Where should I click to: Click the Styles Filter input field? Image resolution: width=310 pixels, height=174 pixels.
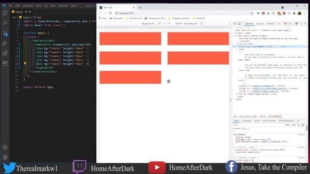tap(258, 125)
